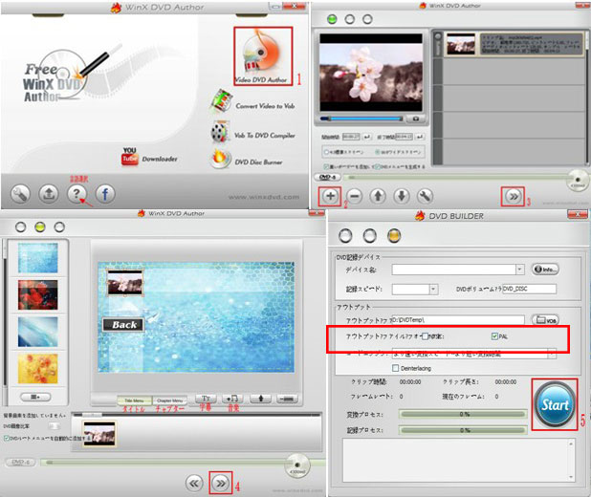Click the video preview seek slider

point(361,119)
